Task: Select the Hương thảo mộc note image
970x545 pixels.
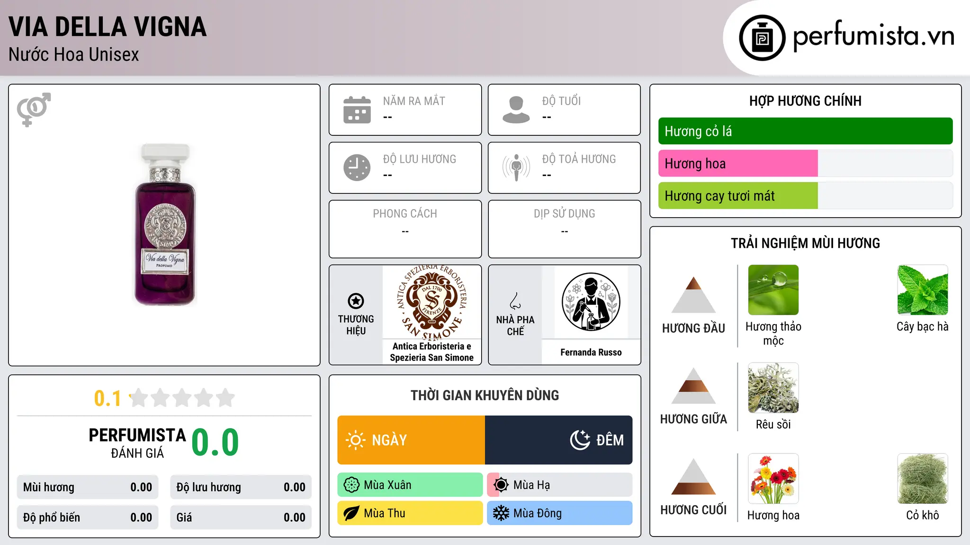Action: point(773,290)
